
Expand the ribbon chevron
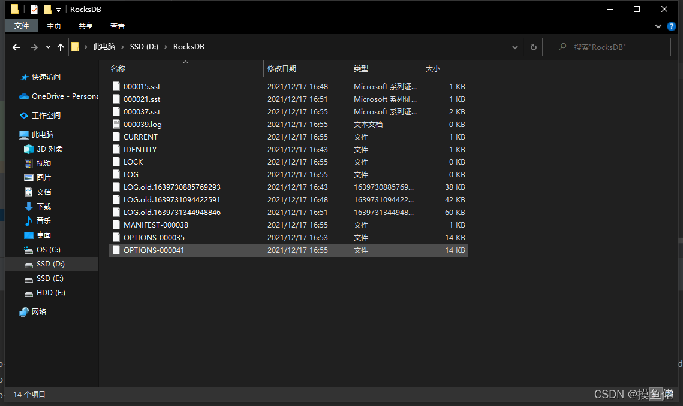tap(658, 26)
